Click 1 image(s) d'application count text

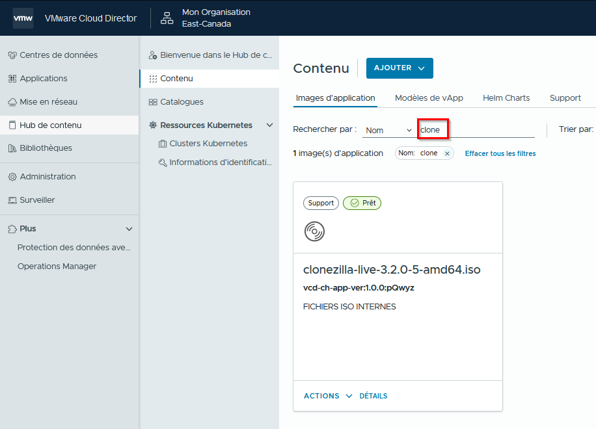coord(338,153)
